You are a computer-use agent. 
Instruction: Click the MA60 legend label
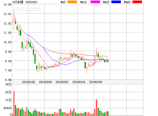[x=127, y=2]
